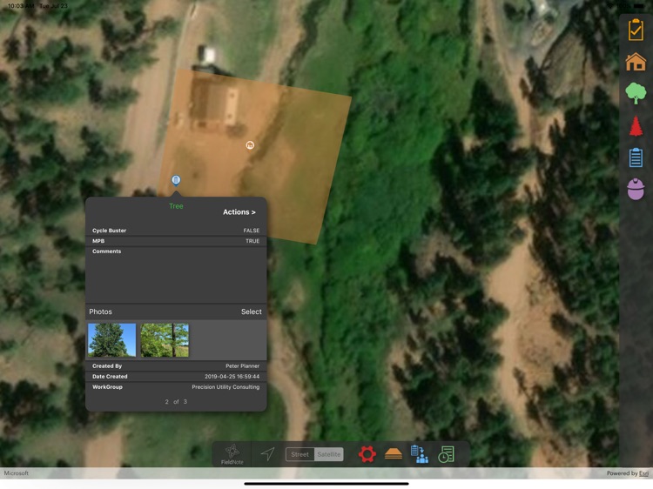Open the Actions > menu

[239, 211]
